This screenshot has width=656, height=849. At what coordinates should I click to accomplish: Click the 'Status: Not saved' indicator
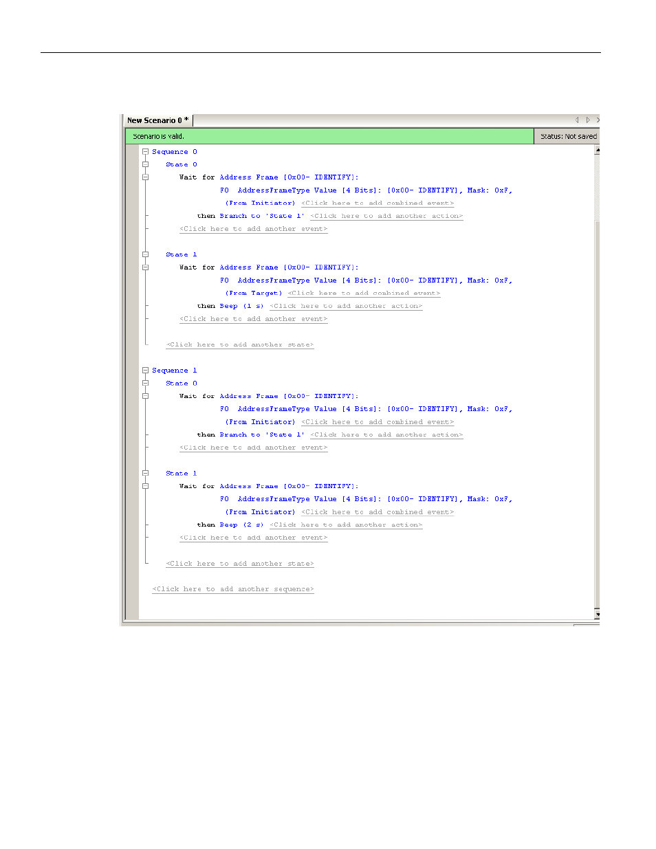pyautogui.click(x=568, y=136)
